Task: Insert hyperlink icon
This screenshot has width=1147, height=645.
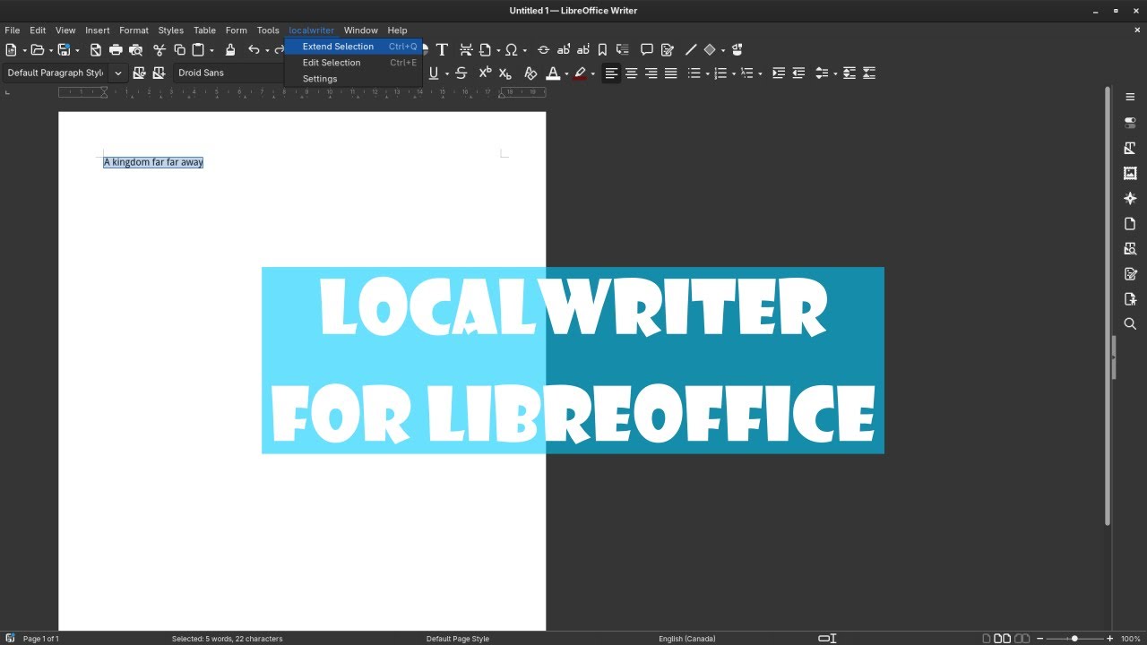Action: click(x=543, y=50)
